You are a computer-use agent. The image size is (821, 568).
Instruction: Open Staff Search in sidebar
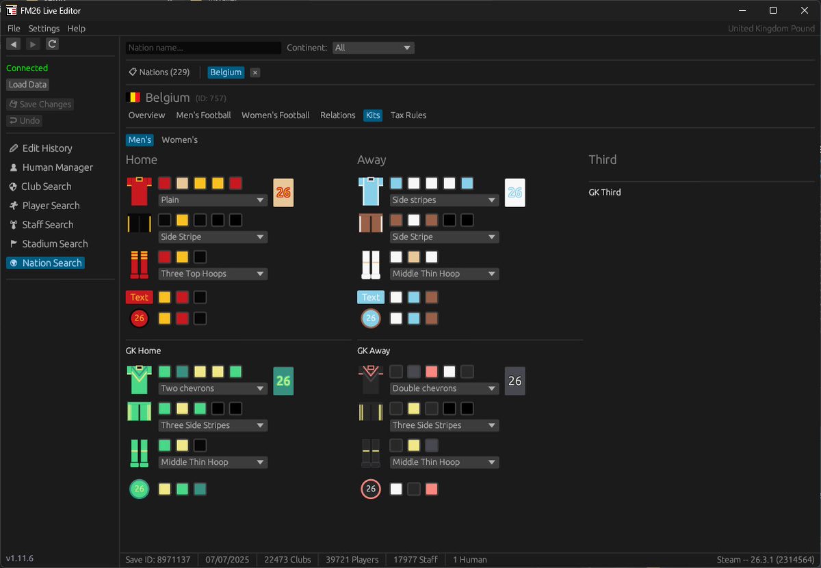[40, 225]
